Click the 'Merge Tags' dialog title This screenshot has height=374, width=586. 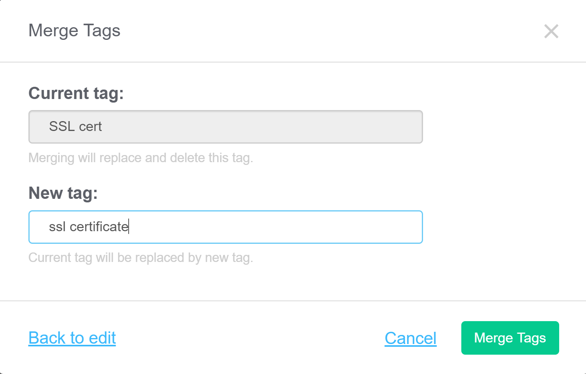(x=74, y=31)
